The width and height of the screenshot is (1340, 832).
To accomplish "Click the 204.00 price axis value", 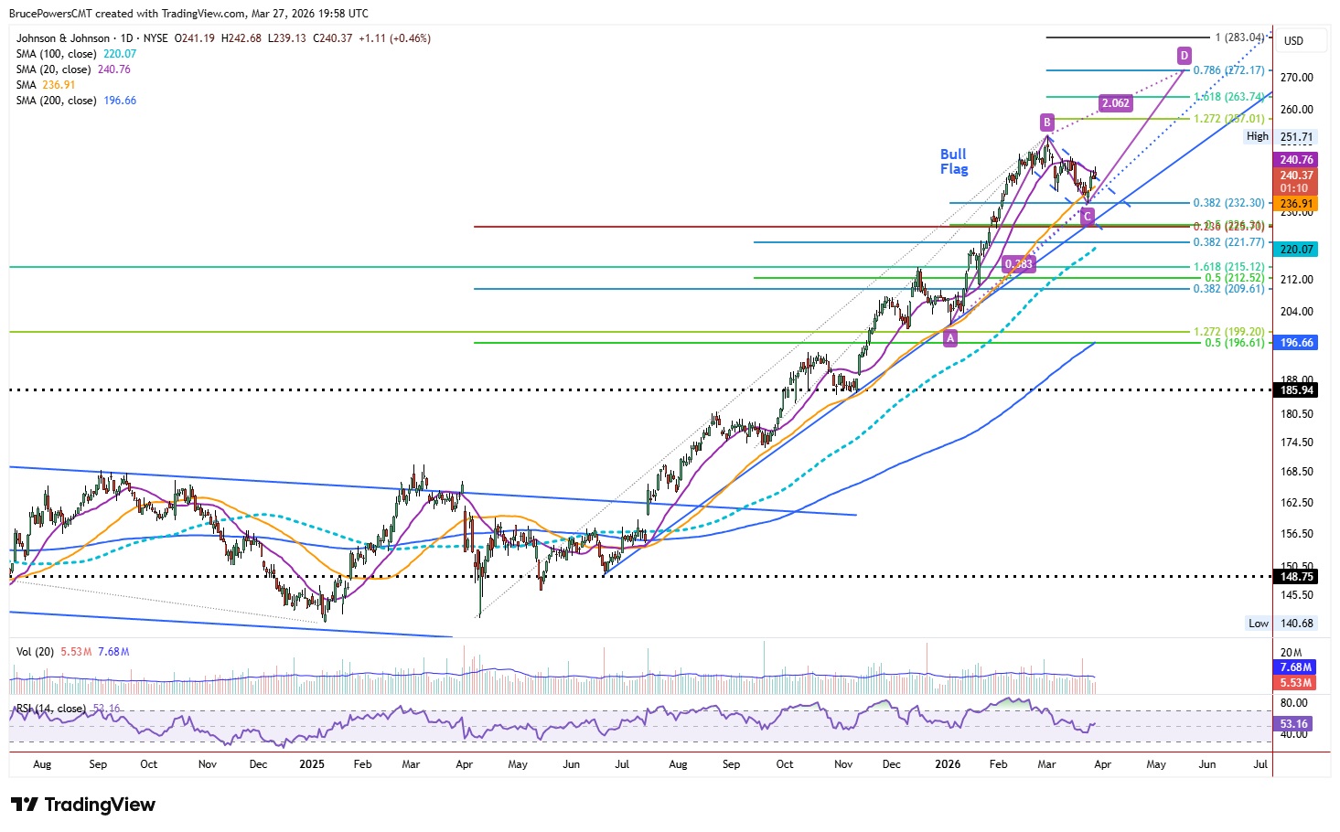I will 1296,312.
